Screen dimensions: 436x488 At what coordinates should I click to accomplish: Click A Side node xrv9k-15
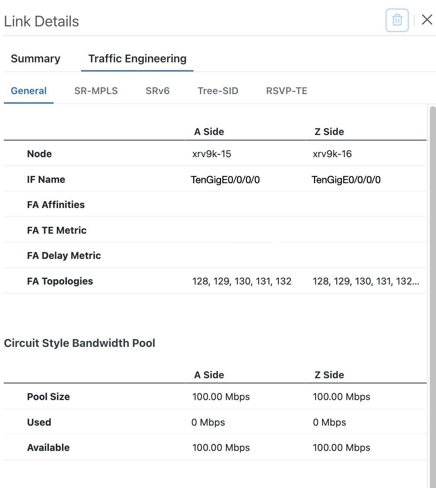212,154
